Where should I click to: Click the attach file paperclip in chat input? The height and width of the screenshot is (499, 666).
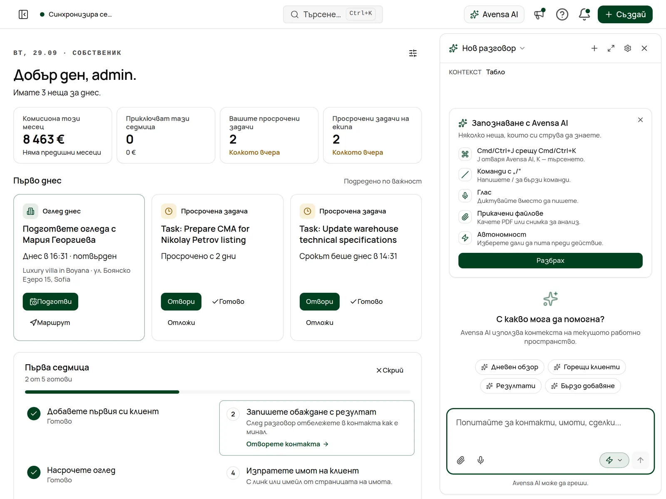(x=461, y=460)
